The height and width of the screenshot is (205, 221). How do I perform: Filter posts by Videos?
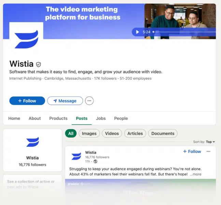[x=112, y=133]
